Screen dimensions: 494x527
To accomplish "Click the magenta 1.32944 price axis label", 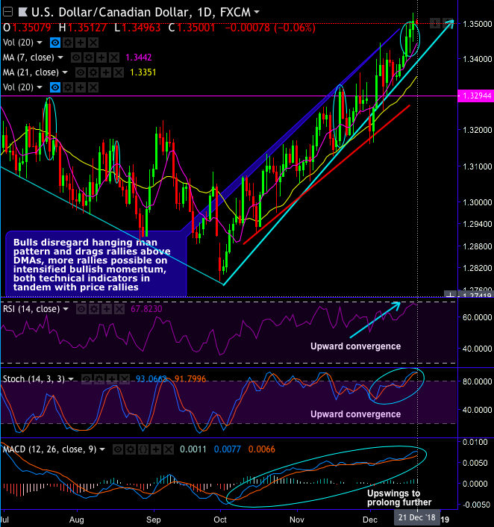I will [476, 96].
